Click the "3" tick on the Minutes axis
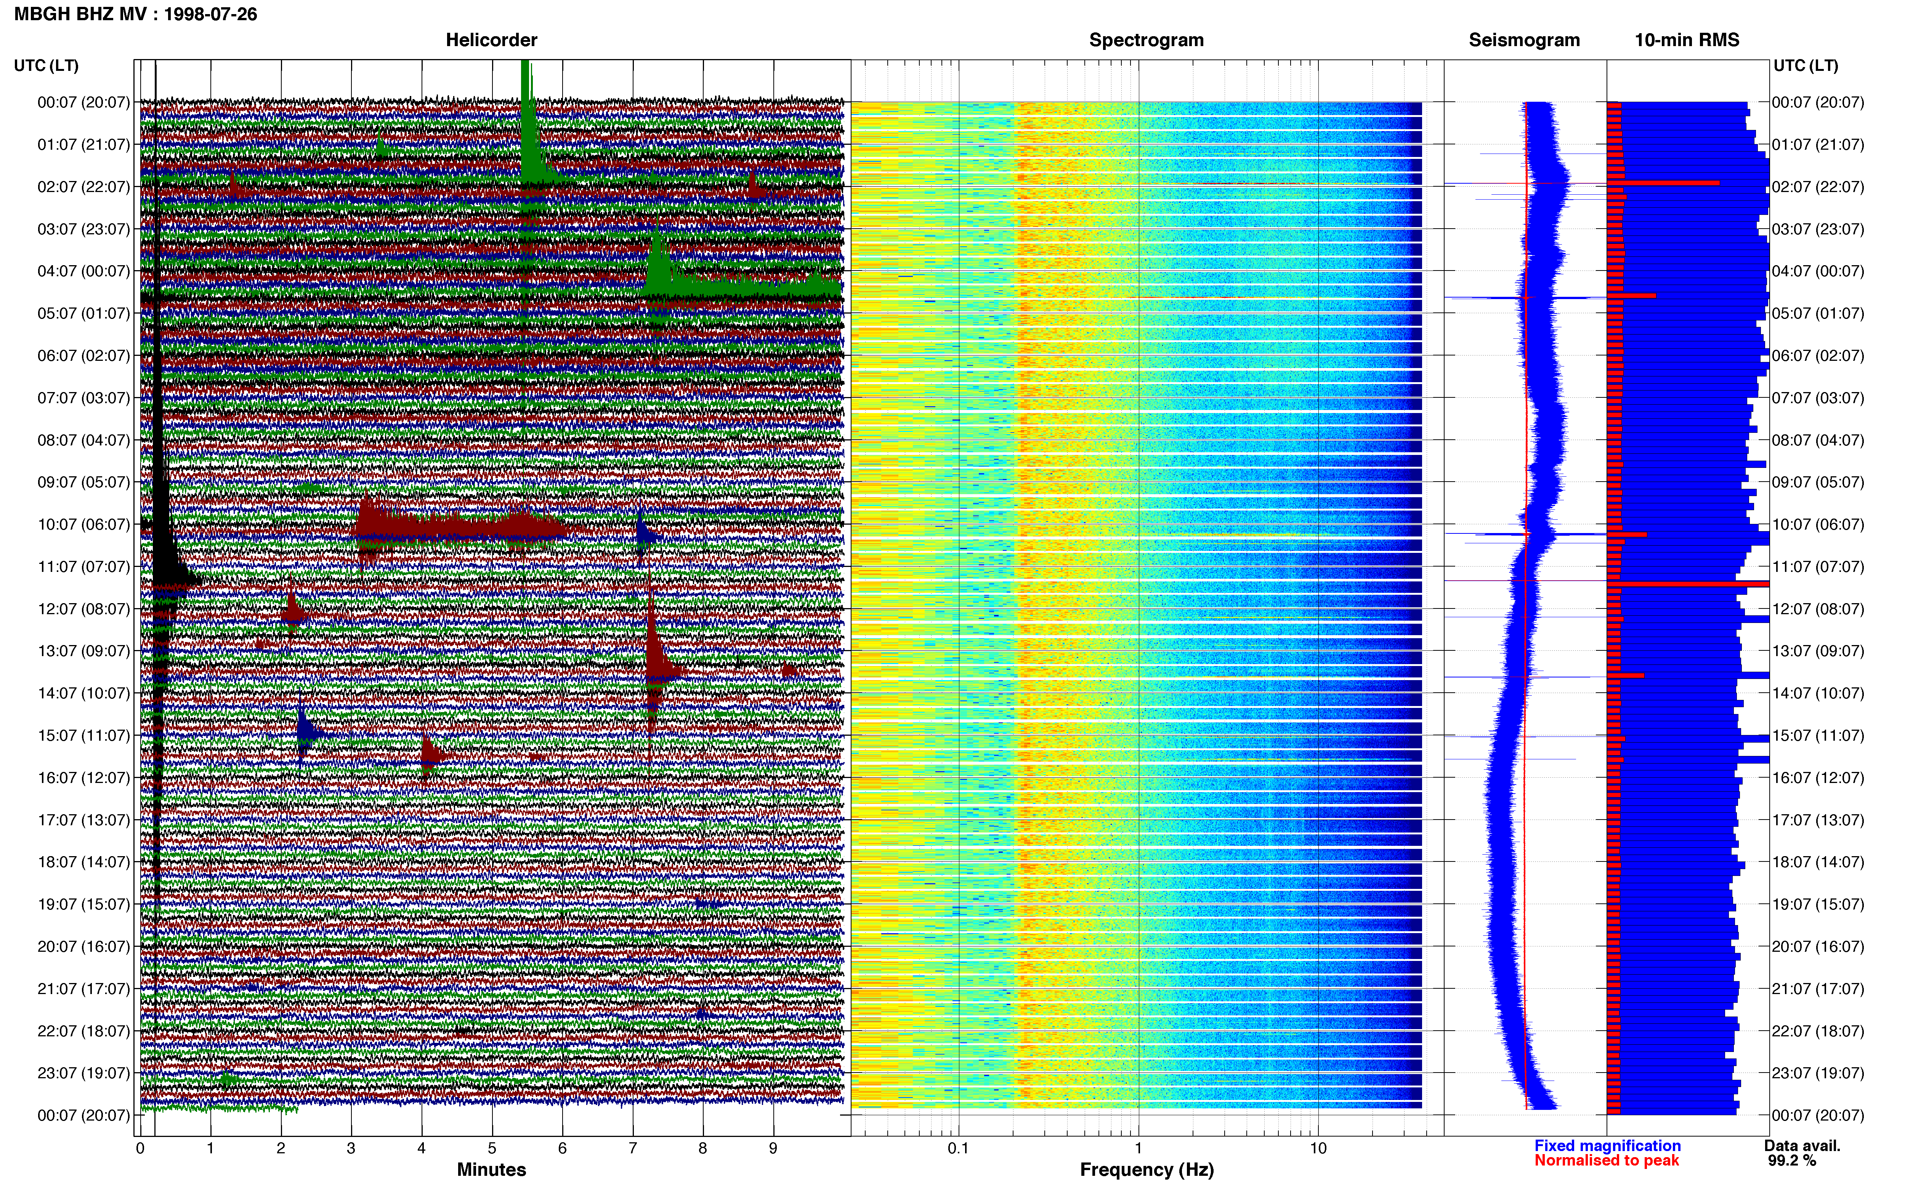 pos(351,1148)
